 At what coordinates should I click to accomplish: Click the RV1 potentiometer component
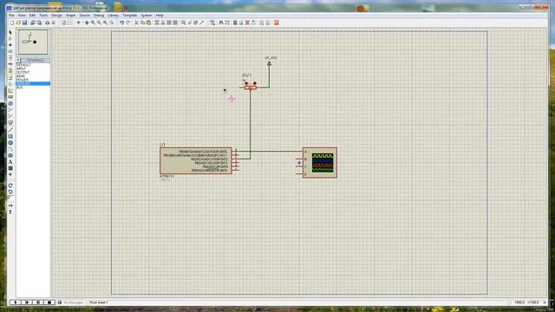pos(251,87)
